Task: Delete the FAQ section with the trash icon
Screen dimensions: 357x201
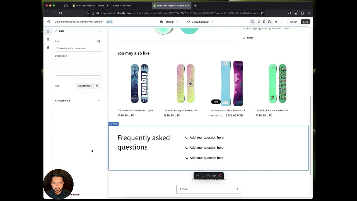Action: click(x=220, y=176)
